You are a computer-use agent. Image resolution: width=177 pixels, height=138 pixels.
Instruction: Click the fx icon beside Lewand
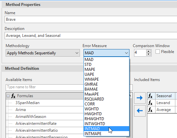click(150, 103)
